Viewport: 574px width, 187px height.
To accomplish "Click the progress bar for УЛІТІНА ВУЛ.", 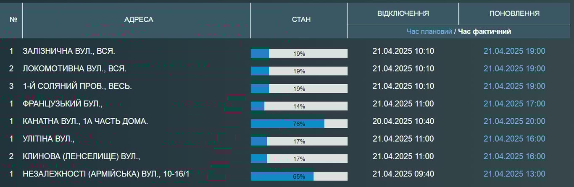I will click(x=299, y=141).
